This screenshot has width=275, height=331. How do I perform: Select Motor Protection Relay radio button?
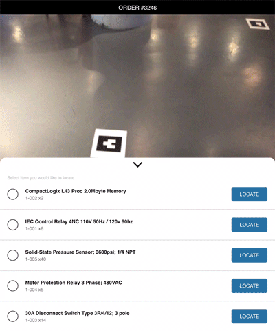(13, 285)
